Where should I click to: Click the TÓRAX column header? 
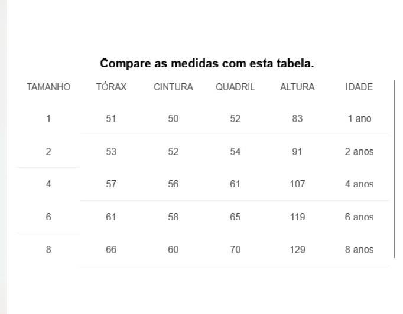click(111, 86)
